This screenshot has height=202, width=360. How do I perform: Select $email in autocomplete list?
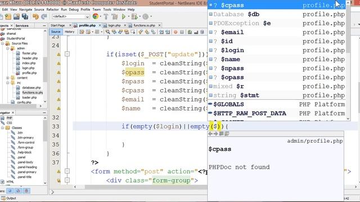tap(277, 33)
